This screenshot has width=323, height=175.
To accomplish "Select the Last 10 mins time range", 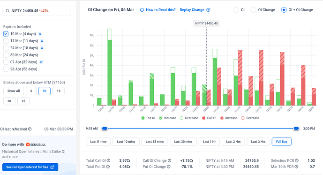I will (x=126, y=142).
